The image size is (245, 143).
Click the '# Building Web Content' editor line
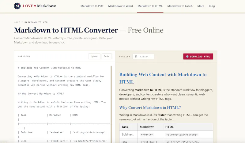coord(49,68)
